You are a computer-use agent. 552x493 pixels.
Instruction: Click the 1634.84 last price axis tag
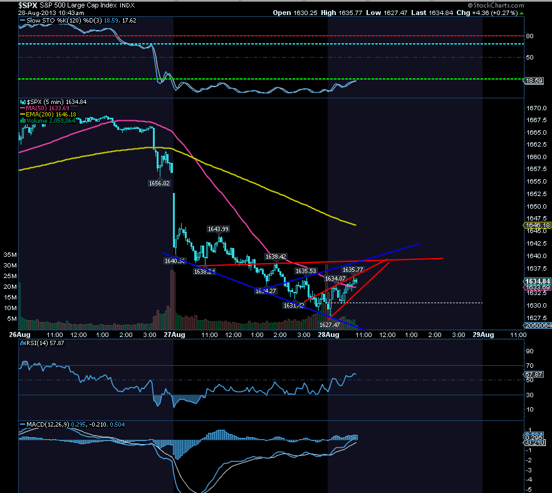537,281
